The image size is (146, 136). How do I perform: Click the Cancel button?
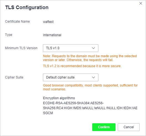[x=129, y=127]
